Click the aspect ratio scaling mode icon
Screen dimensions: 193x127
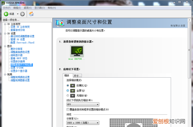click(x=73, y=86)
